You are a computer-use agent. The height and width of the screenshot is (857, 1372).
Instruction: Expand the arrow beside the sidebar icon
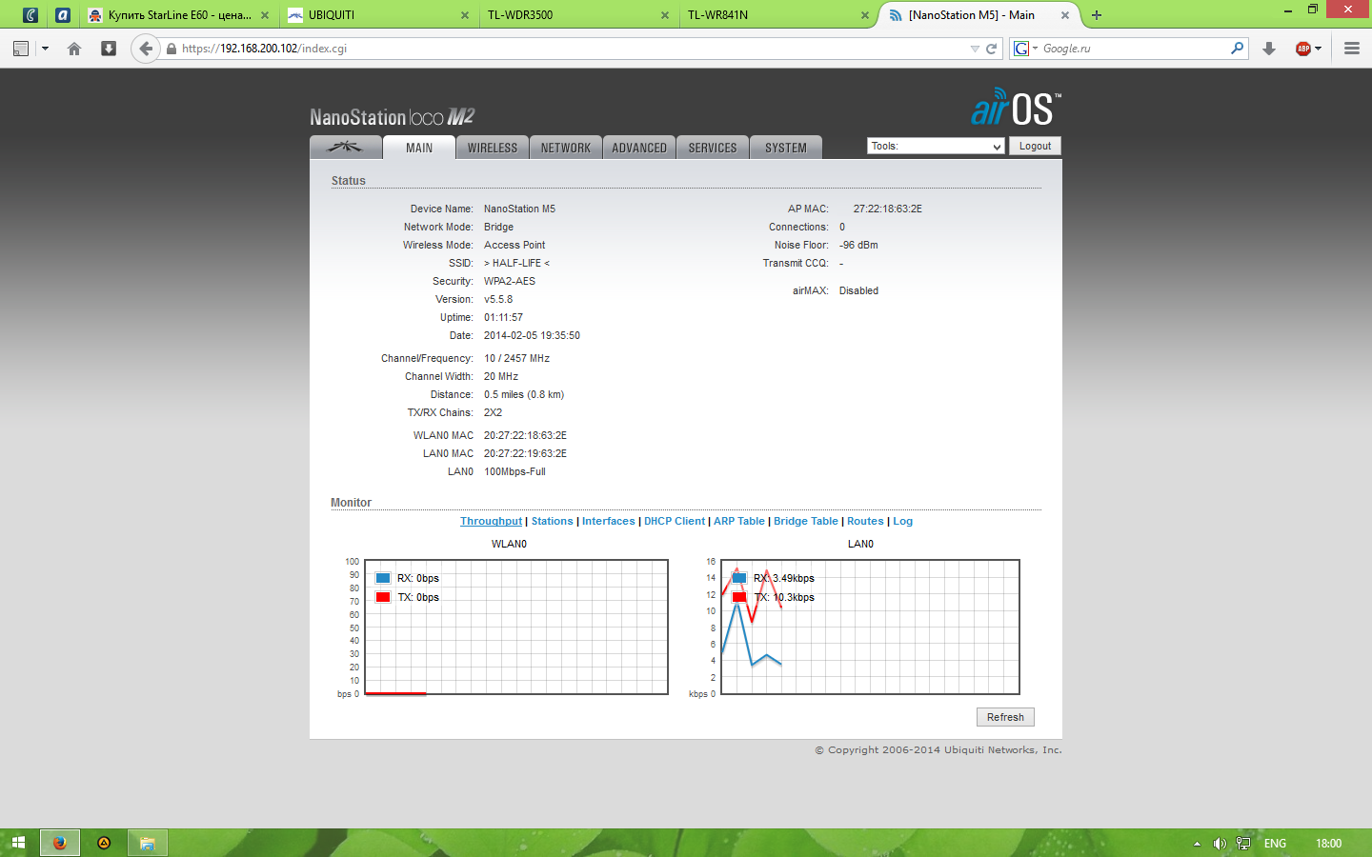[x=45, y=49]
